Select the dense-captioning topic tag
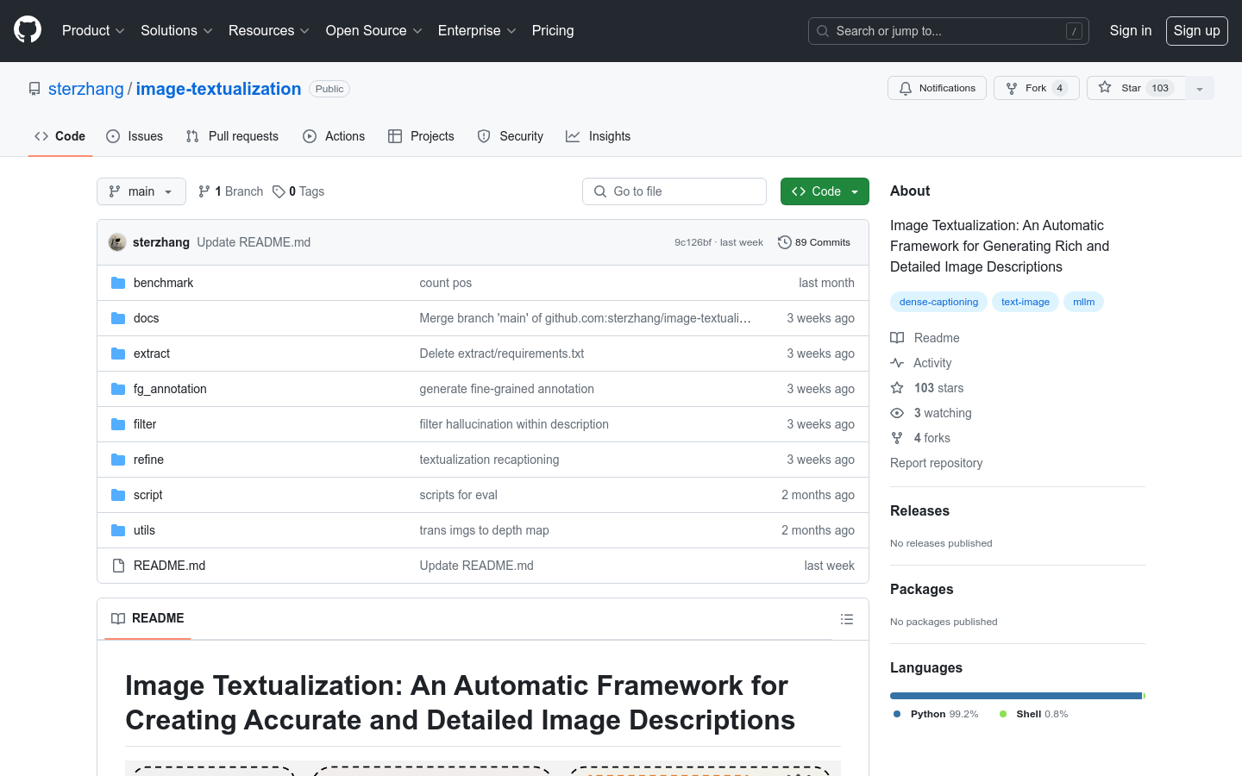Viewport: 1242px width, 776px height. 938,302
